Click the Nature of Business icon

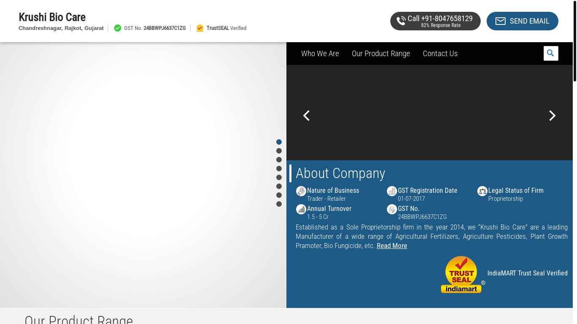pos(301,191)
